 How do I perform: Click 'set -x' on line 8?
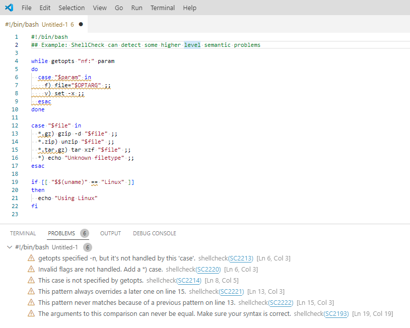click(64, 93)
